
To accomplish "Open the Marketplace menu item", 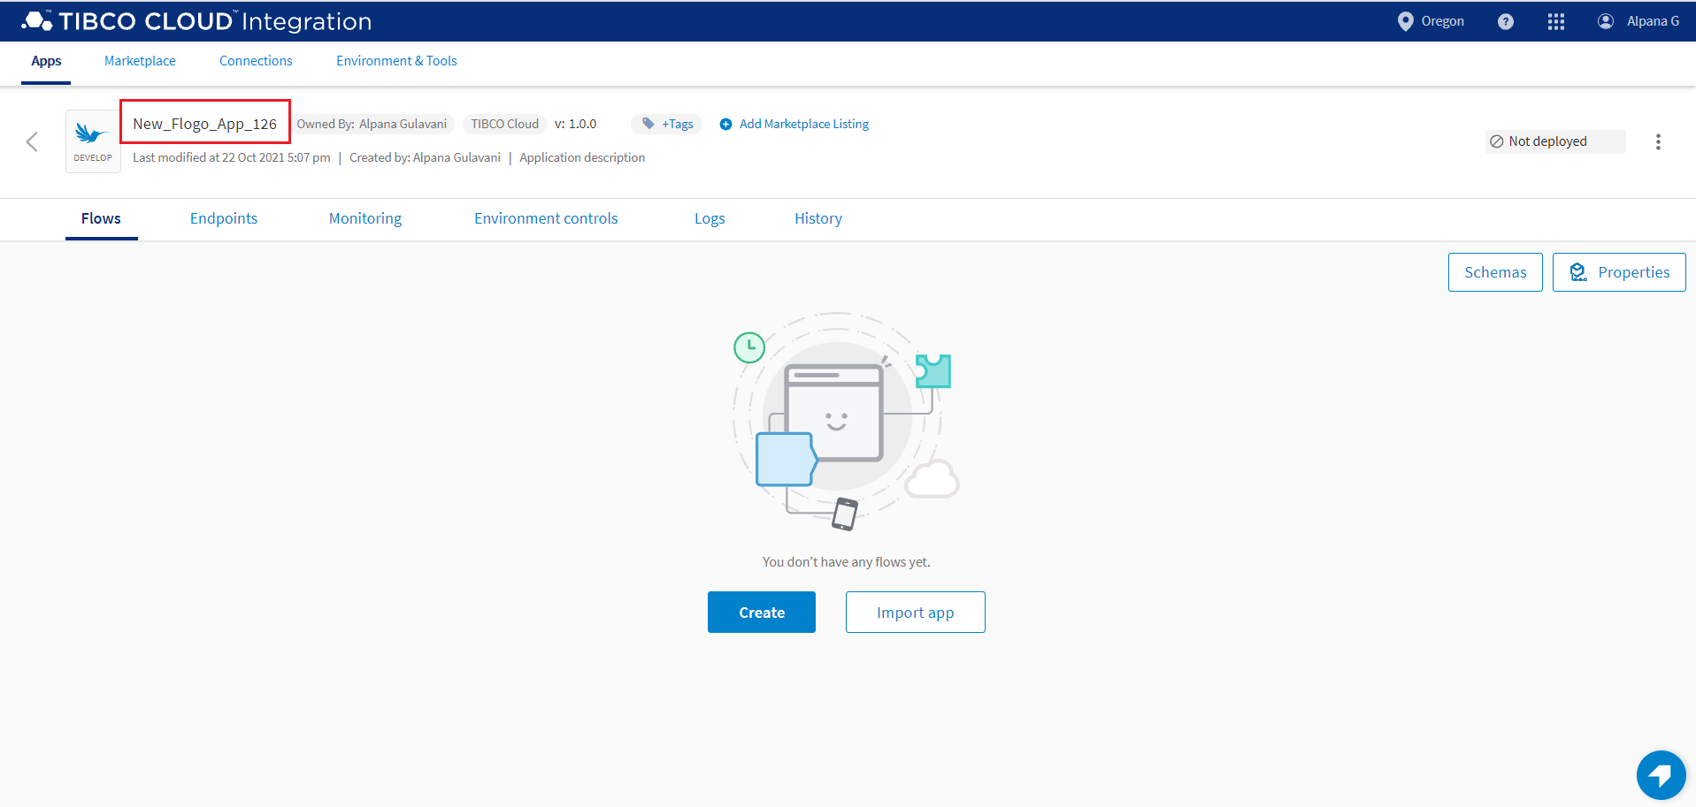I will (140, 61).
